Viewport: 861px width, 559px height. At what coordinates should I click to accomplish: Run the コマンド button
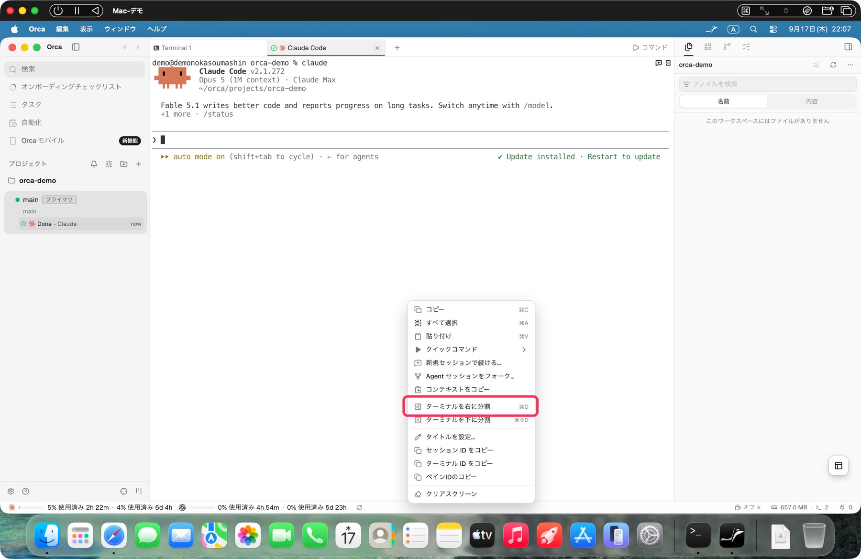click(650, 48)
